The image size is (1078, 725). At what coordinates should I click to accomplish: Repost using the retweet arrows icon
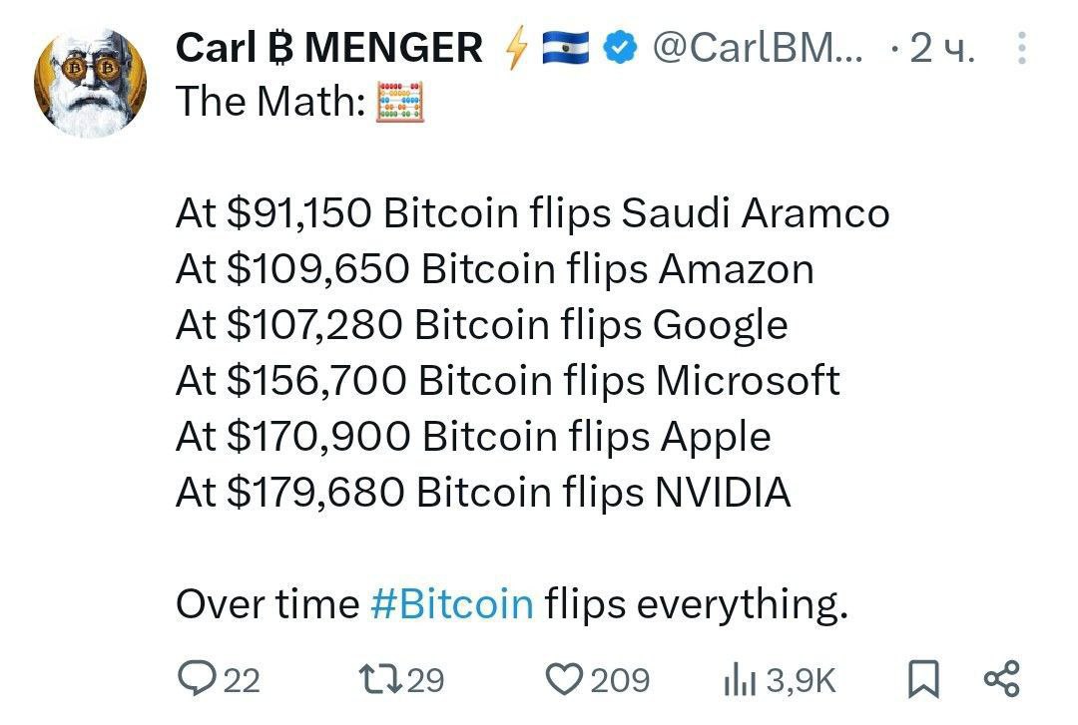(x=381, y=679)
